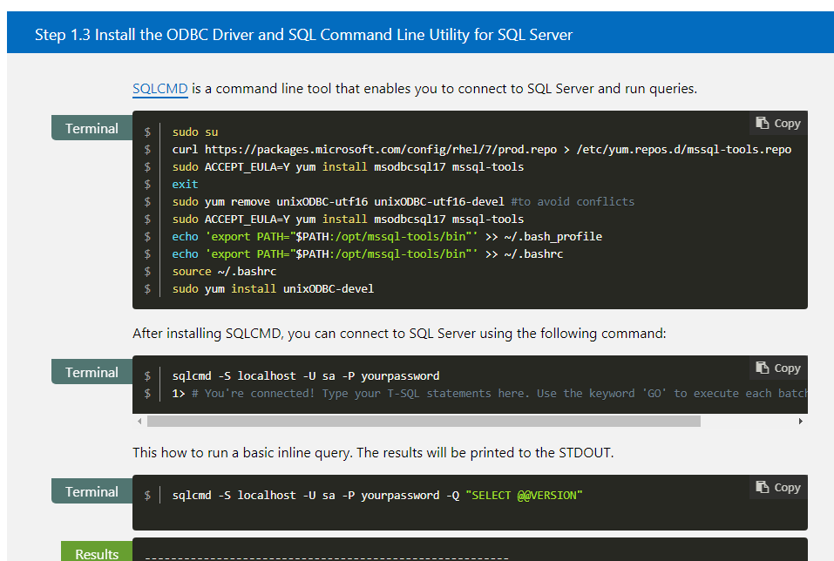This screenshot has width=834, height=561.
Task: Click the clipboard icon in the third terminal block
Action: point(763,487)
